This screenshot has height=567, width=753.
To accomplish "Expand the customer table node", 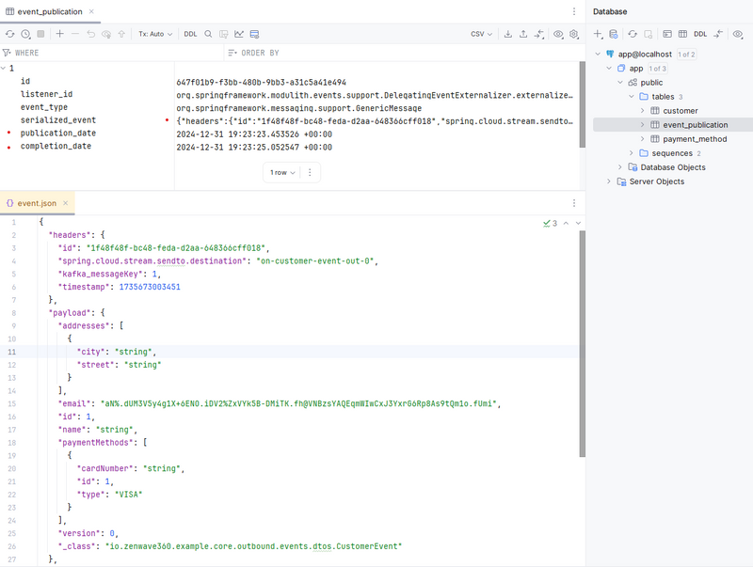I will coord(643,111).
